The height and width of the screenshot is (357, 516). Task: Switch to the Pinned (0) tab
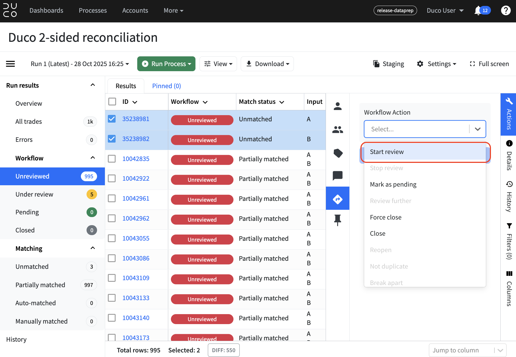pyautogui.click(x=166, y=86)
